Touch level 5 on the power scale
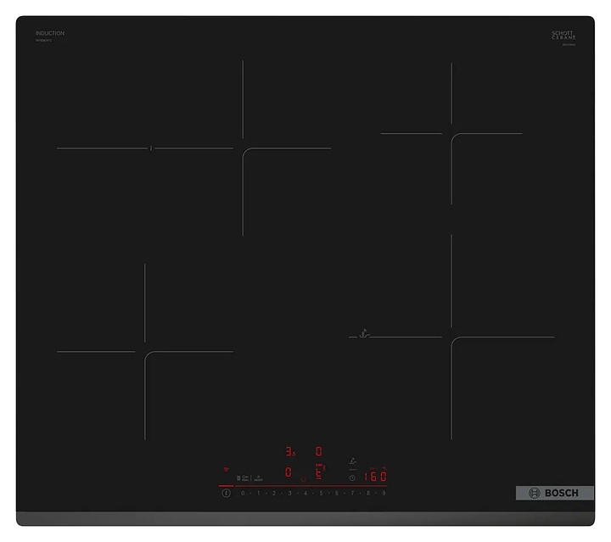This screenshot has width=611, height=542. pos(321,493)
